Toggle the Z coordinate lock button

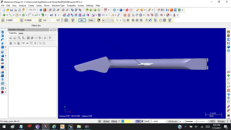(x=40, y=20)
